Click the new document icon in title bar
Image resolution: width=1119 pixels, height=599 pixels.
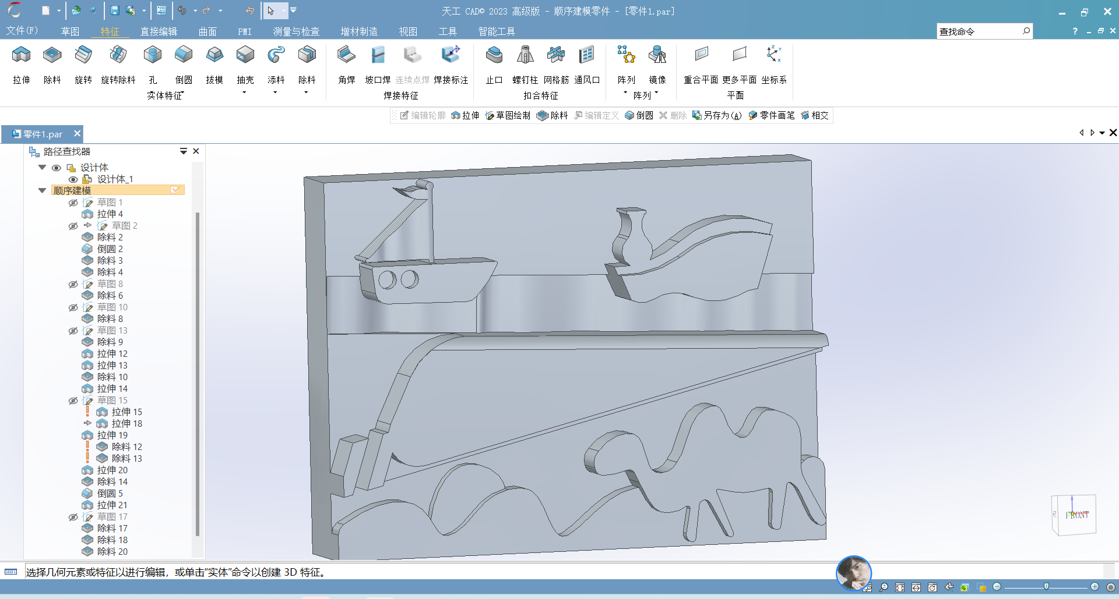pos(45,10)
